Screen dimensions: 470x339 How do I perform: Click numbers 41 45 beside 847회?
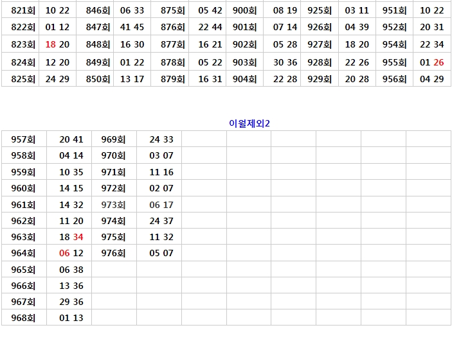[132, 28]
